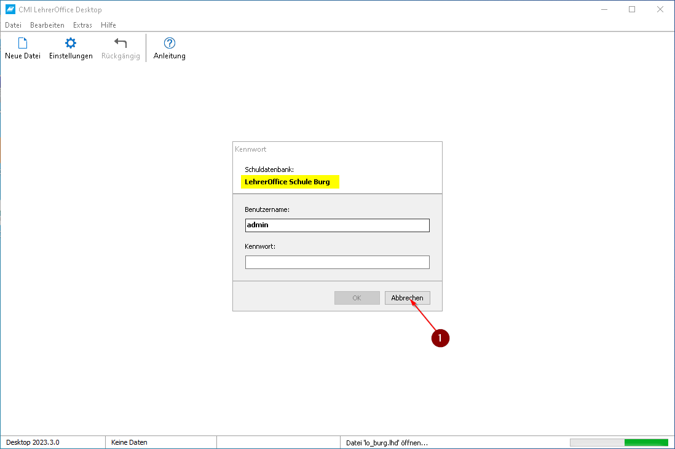Click the Schuldatenbank label
This screenshot has width=675, height=449.
coord(269,170)
